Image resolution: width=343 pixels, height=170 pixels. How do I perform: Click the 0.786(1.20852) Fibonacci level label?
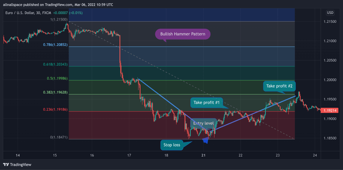pyautogui.click(x=55, y=45)
